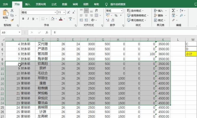The image size is (197, 118).
Task: Apply the red font color
Action: pos(61,19)
